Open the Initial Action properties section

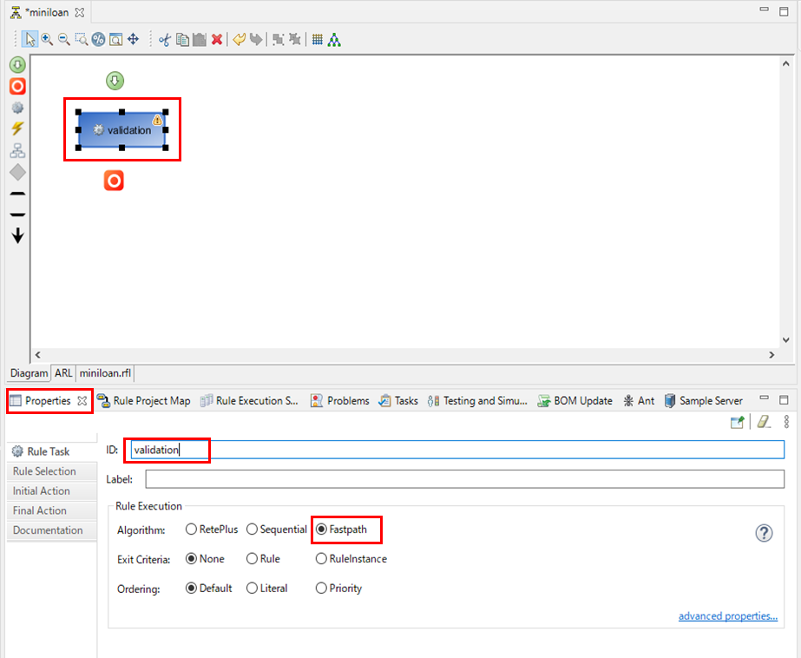pos(51,491)
